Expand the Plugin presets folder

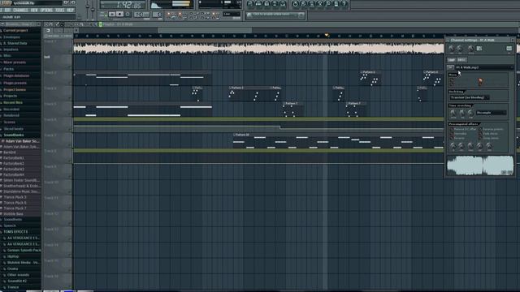tap(15, 83)
